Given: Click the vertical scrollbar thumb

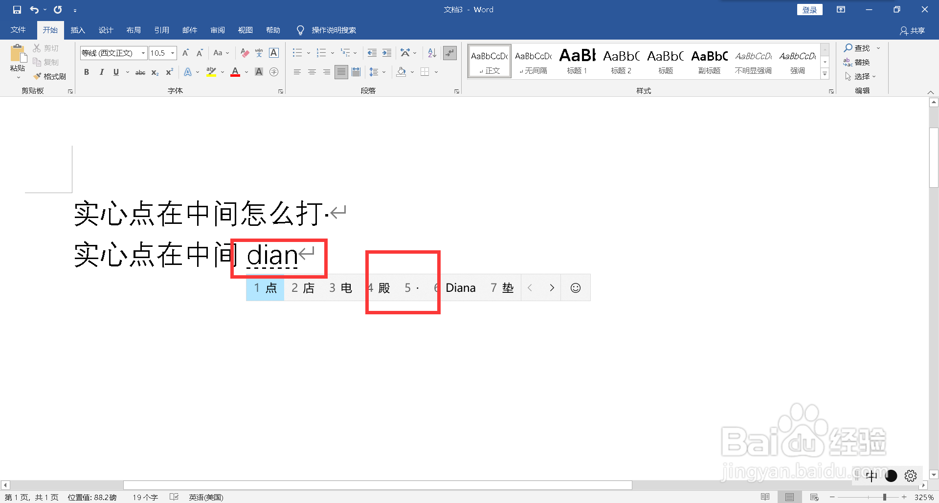Looking at the screenshot, I should (934, 157).
